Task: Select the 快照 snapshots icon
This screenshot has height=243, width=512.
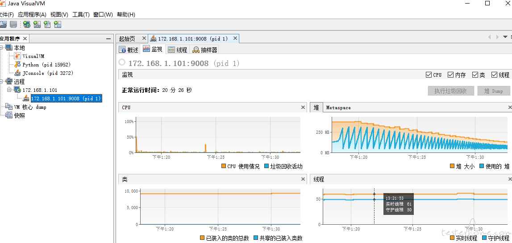Action: pyautogui.click(x=9, y=115)
